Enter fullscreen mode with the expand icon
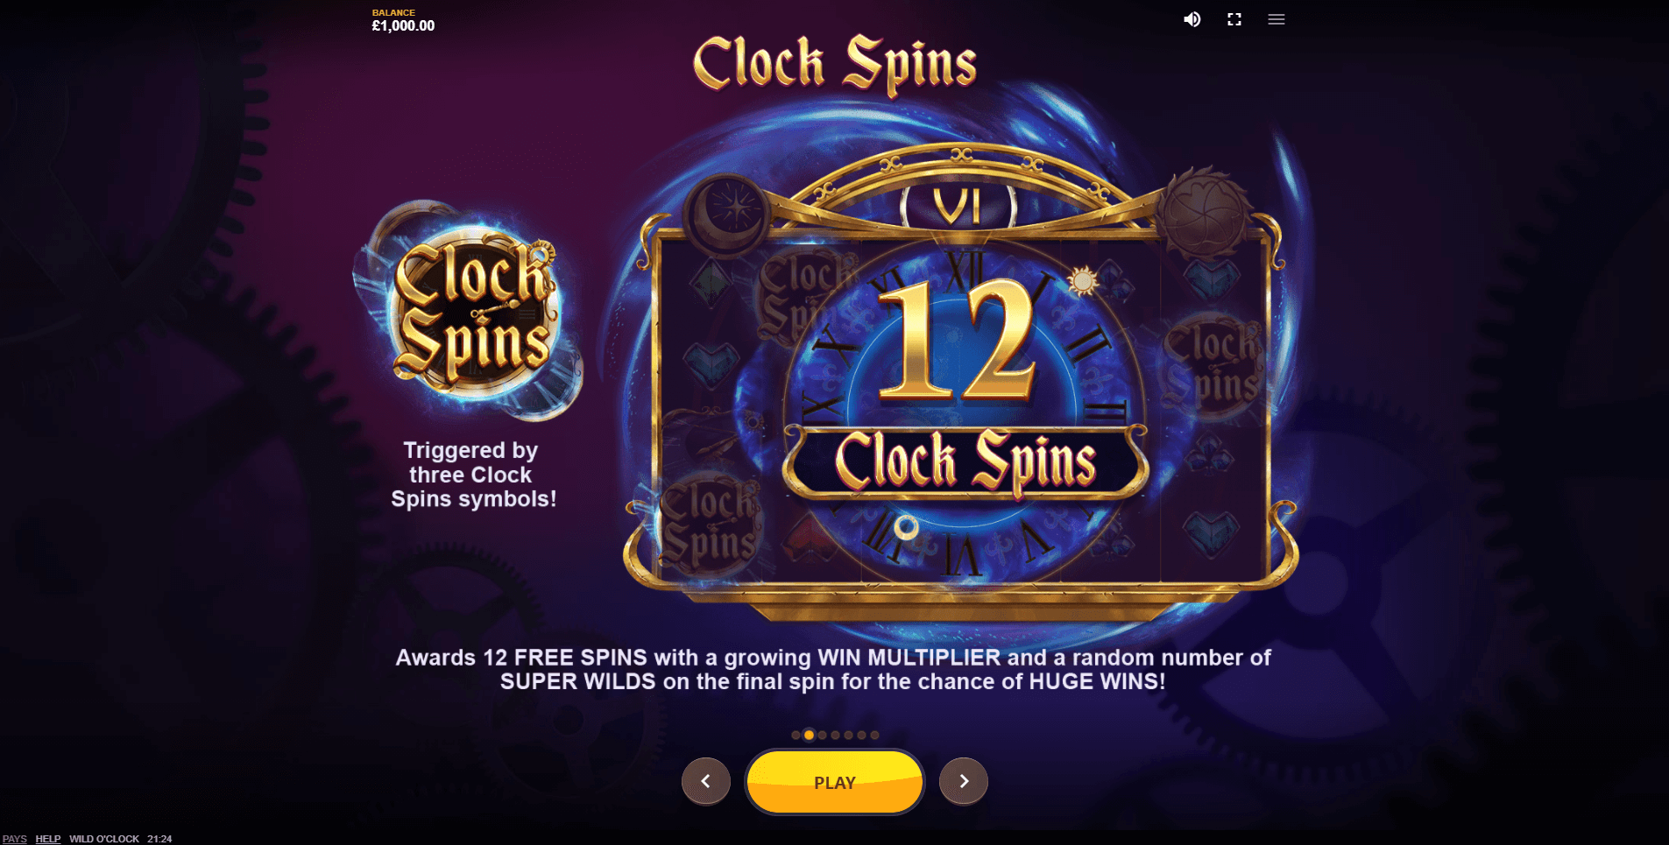The height and width of the screenshot is (845, 1669). coord(1234,19)
